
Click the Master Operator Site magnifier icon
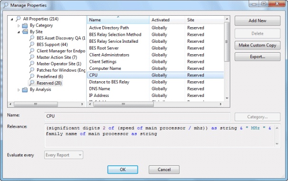point(32,64)
